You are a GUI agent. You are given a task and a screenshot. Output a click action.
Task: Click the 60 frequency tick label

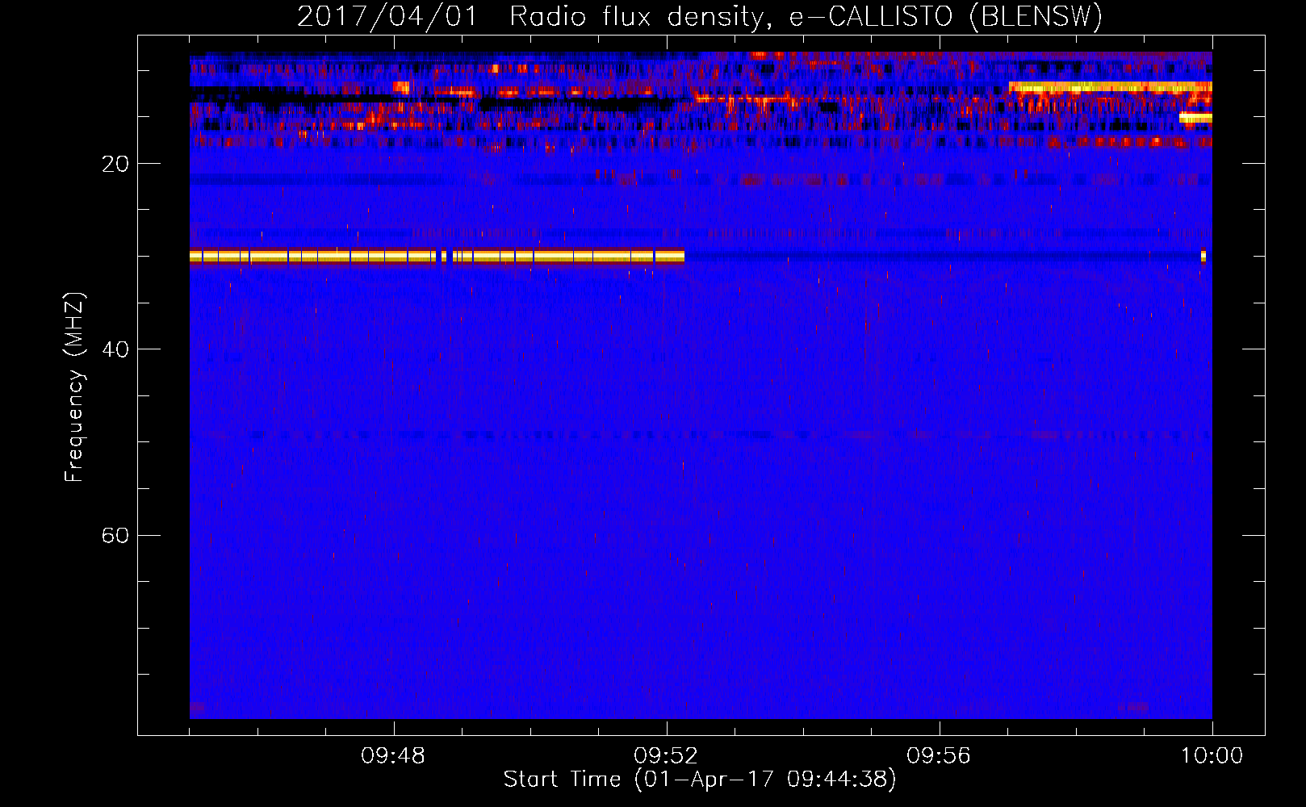click(x=115, y=535)
